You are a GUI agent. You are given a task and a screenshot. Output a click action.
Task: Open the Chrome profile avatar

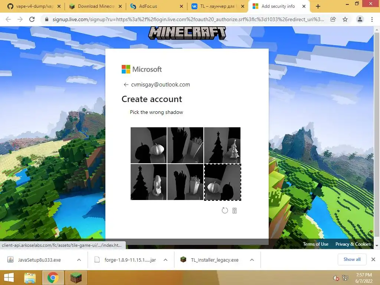click(x=360, y=19)
